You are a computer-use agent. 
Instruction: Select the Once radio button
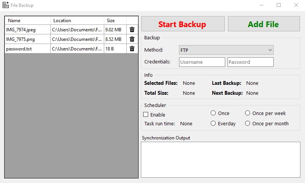[213, 113]
